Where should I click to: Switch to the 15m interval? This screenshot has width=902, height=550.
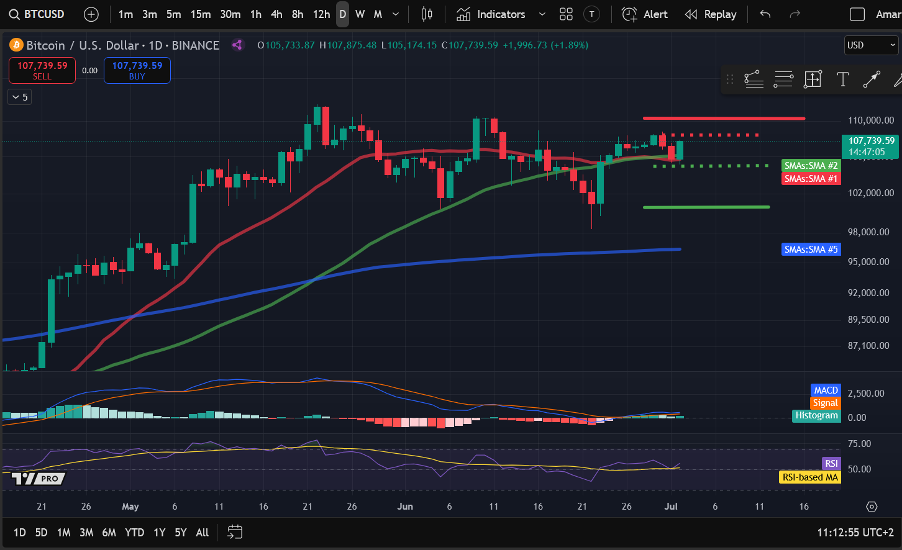(201, 14)
